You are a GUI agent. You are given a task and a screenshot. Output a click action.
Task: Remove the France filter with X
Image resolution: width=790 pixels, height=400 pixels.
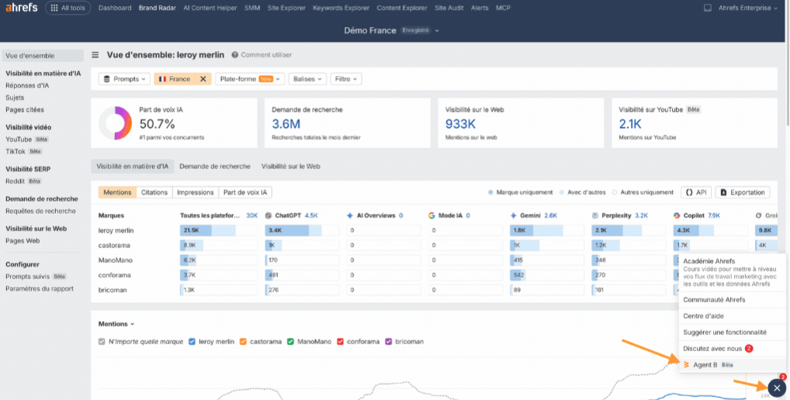point(203,79)
